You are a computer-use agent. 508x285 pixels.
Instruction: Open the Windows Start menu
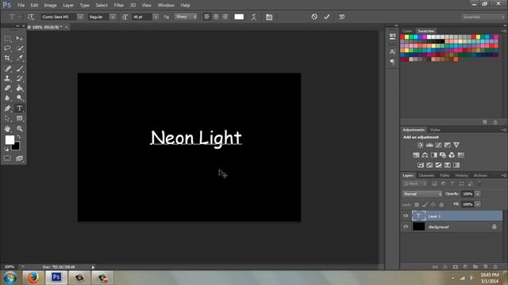[x=10, y=278]
